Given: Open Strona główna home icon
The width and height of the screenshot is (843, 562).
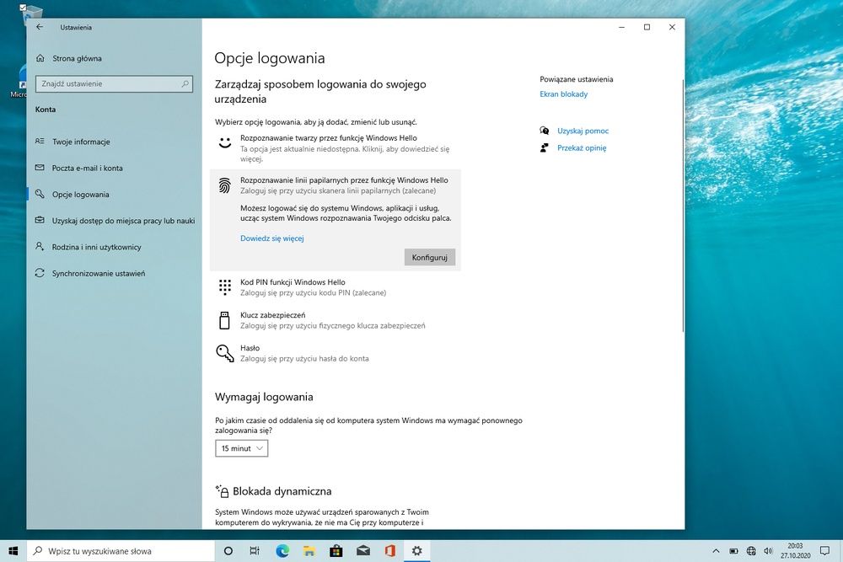Looking at the screenshot, I should tap(40, 58).
